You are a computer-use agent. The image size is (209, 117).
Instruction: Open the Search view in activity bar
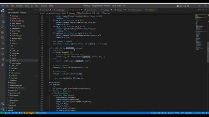click(x=3, y=16)
